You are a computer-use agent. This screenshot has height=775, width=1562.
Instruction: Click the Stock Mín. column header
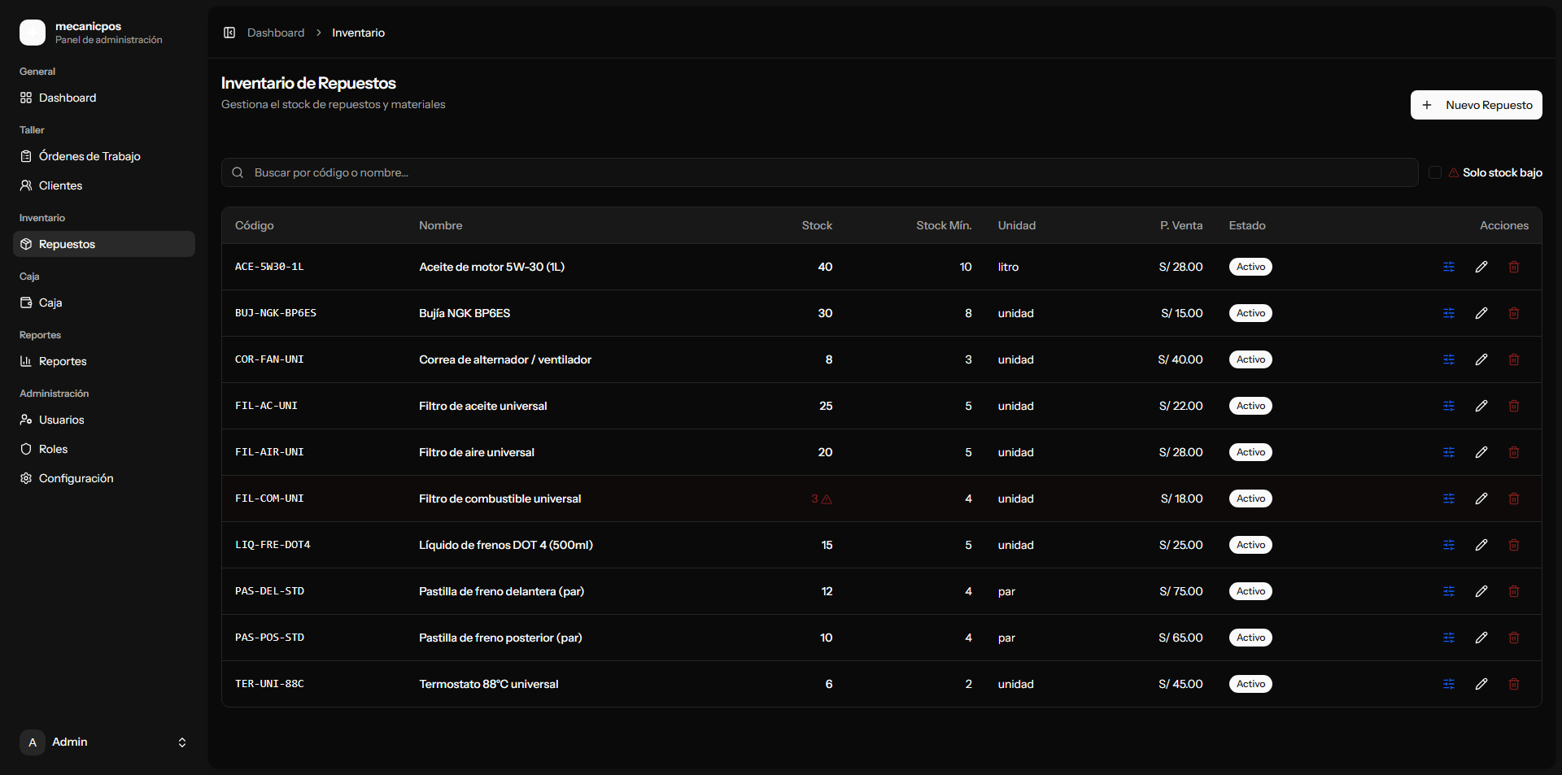(944, 225)
